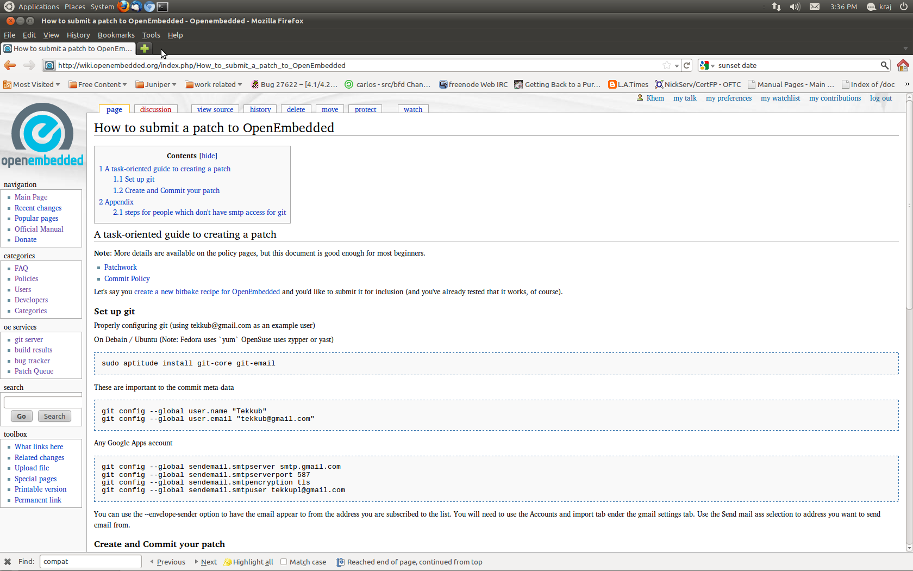Screen dimensions: 913x571
Task: Open the Bookmarks menu
Action: [116, 35]
